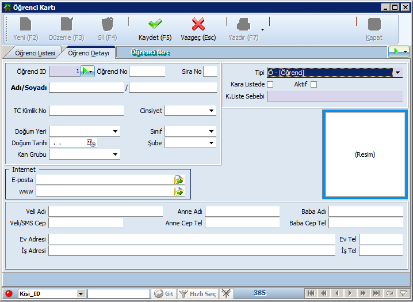Go to the previous record
This screenshot has height=302, width=413.
pos(336,293)
